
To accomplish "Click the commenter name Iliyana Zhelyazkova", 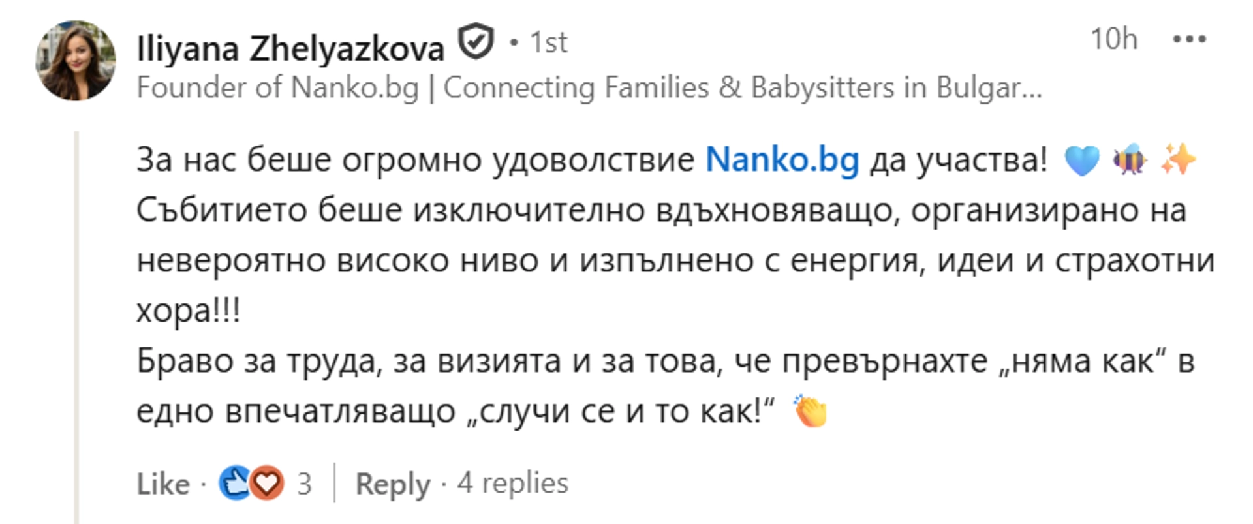I will tap(290, 48).
